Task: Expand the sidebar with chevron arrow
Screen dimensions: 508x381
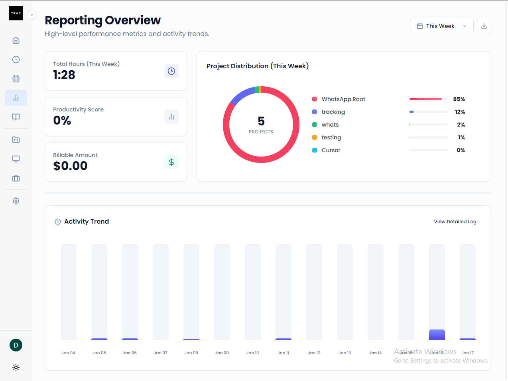Action: 32,15
